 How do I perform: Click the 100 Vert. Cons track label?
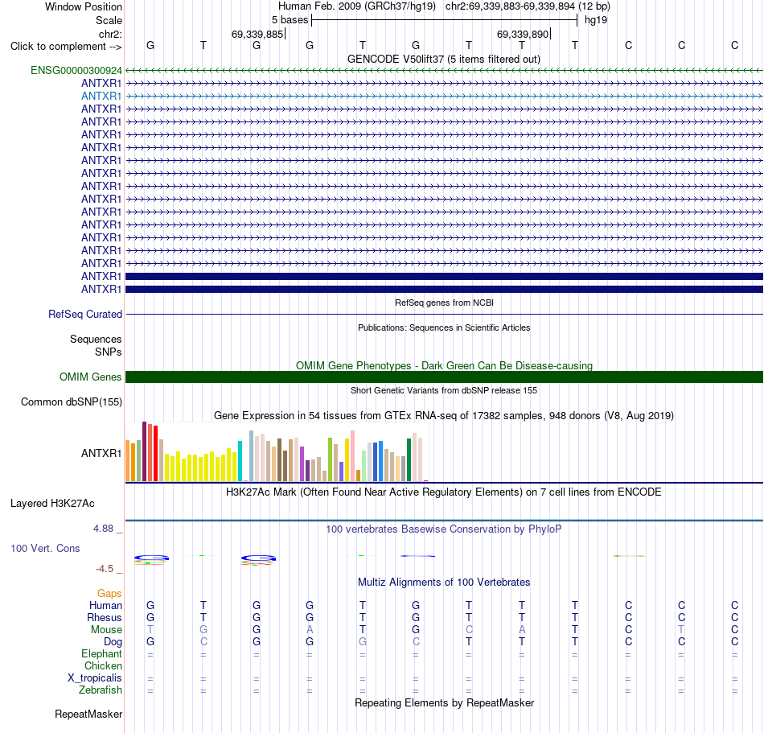[45, 548]
